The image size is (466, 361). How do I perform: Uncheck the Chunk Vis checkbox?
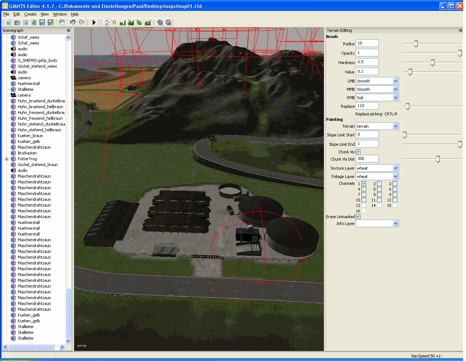[x=358, y=152]
